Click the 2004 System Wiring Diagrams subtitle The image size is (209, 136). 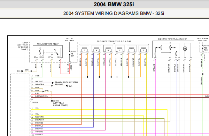pyautogui.click(x=114, y=14)
